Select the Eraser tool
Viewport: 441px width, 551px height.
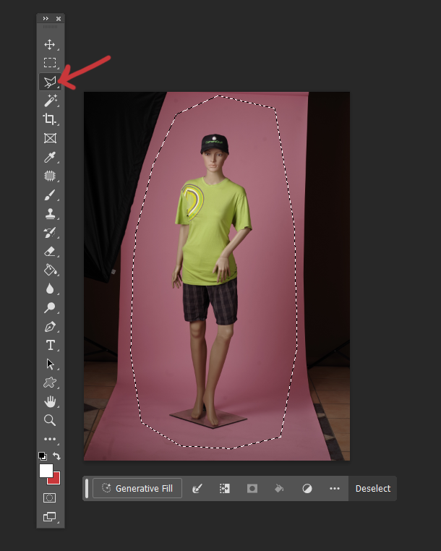pyautogui.click(x=50, y=252)
